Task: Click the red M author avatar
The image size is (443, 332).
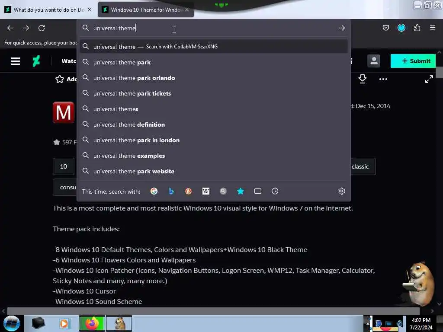Action: click(x=64, y=112)
